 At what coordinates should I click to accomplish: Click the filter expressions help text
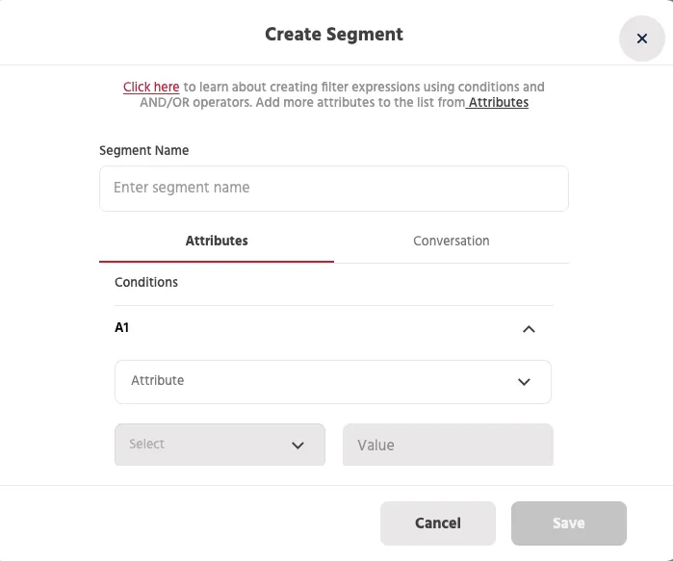click(334, 95)
